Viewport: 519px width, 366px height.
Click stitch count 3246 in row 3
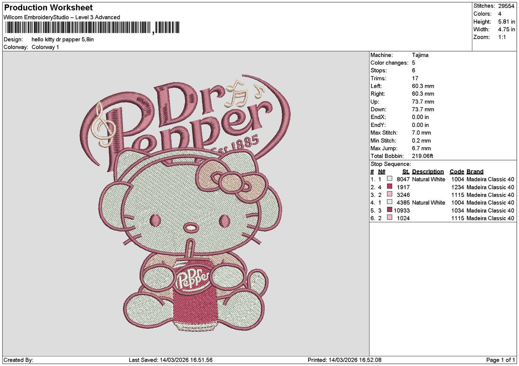tap(403, 195)
